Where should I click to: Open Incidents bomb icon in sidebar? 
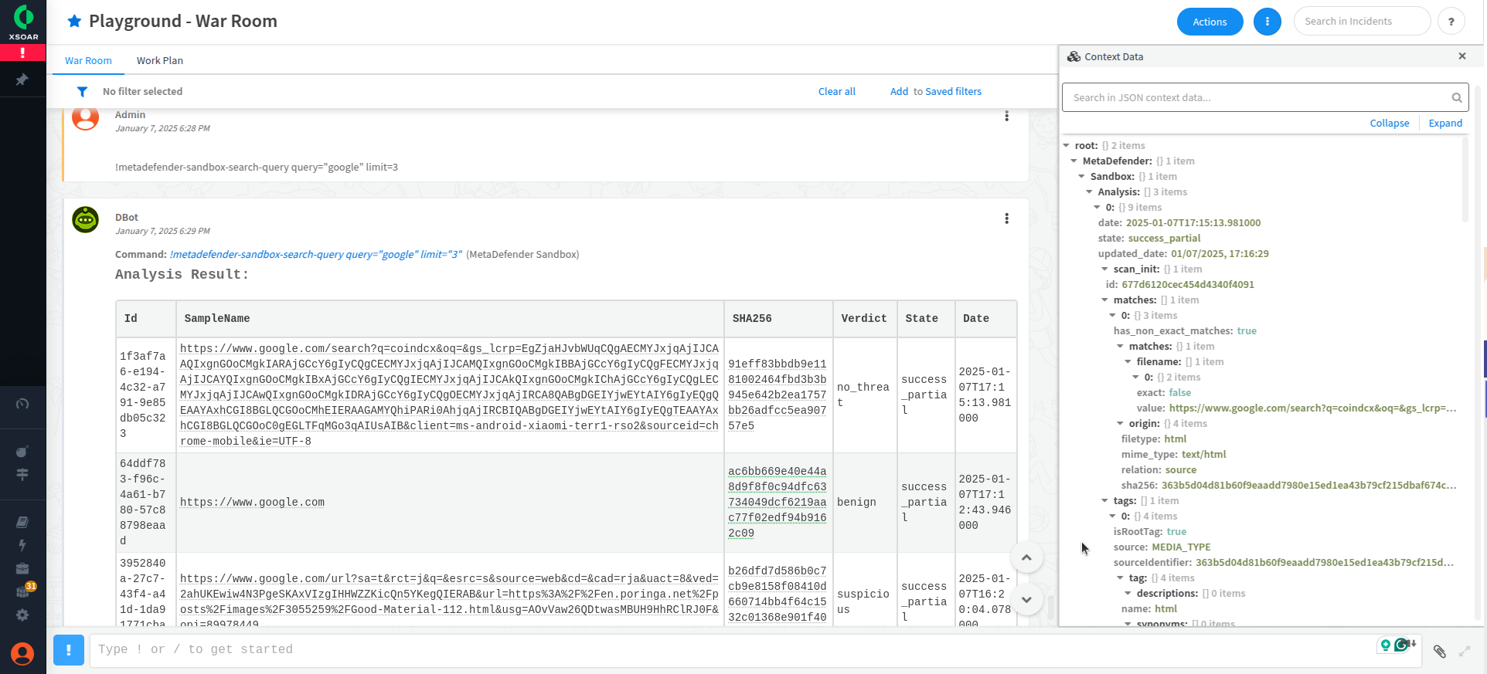[x=22, y=452]
